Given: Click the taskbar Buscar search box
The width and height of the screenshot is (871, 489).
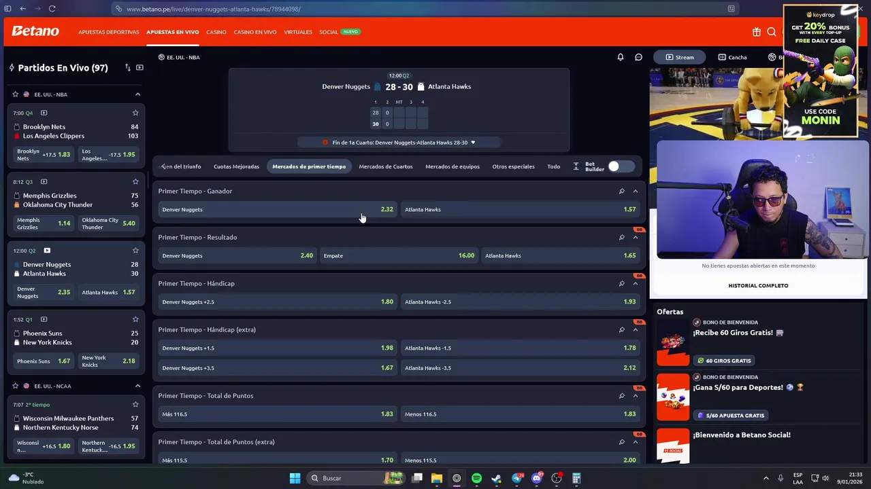Looking at the screenshot, I should click(357, 478).
